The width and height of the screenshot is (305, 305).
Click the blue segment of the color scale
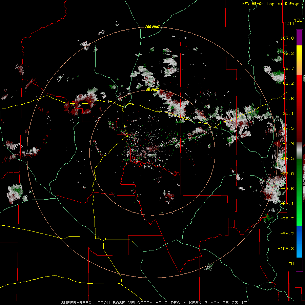click(299, 242)
